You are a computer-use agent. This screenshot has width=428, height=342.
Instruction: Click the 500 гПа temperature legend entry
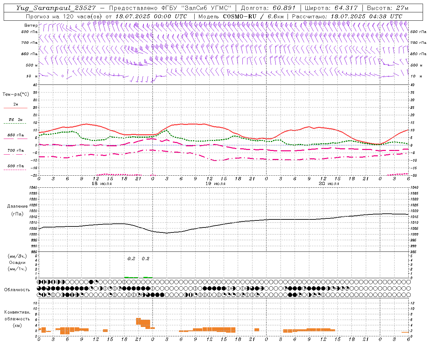[x=16, y=166]
